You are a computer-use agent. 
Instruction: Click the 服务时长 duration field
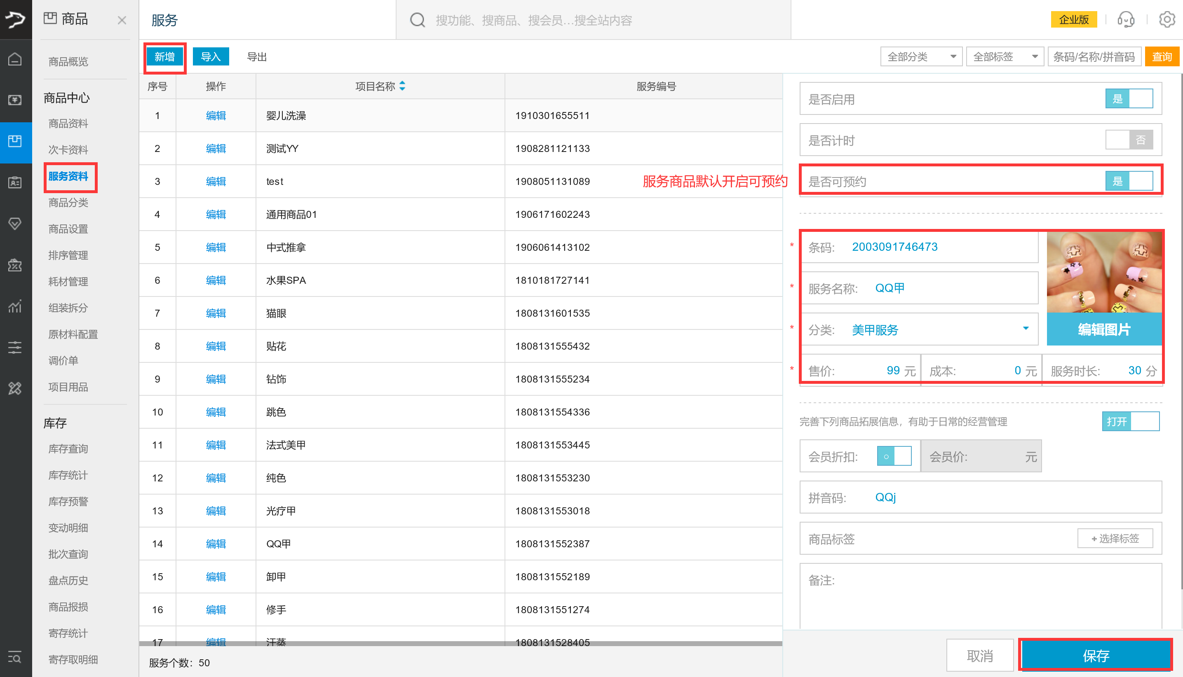(x=1103, y=370)
